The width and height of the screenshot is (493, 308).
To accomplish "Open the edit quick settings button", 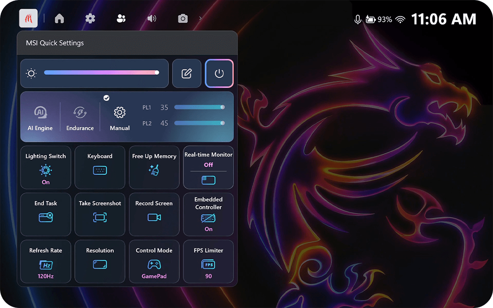I will [187, 74].
